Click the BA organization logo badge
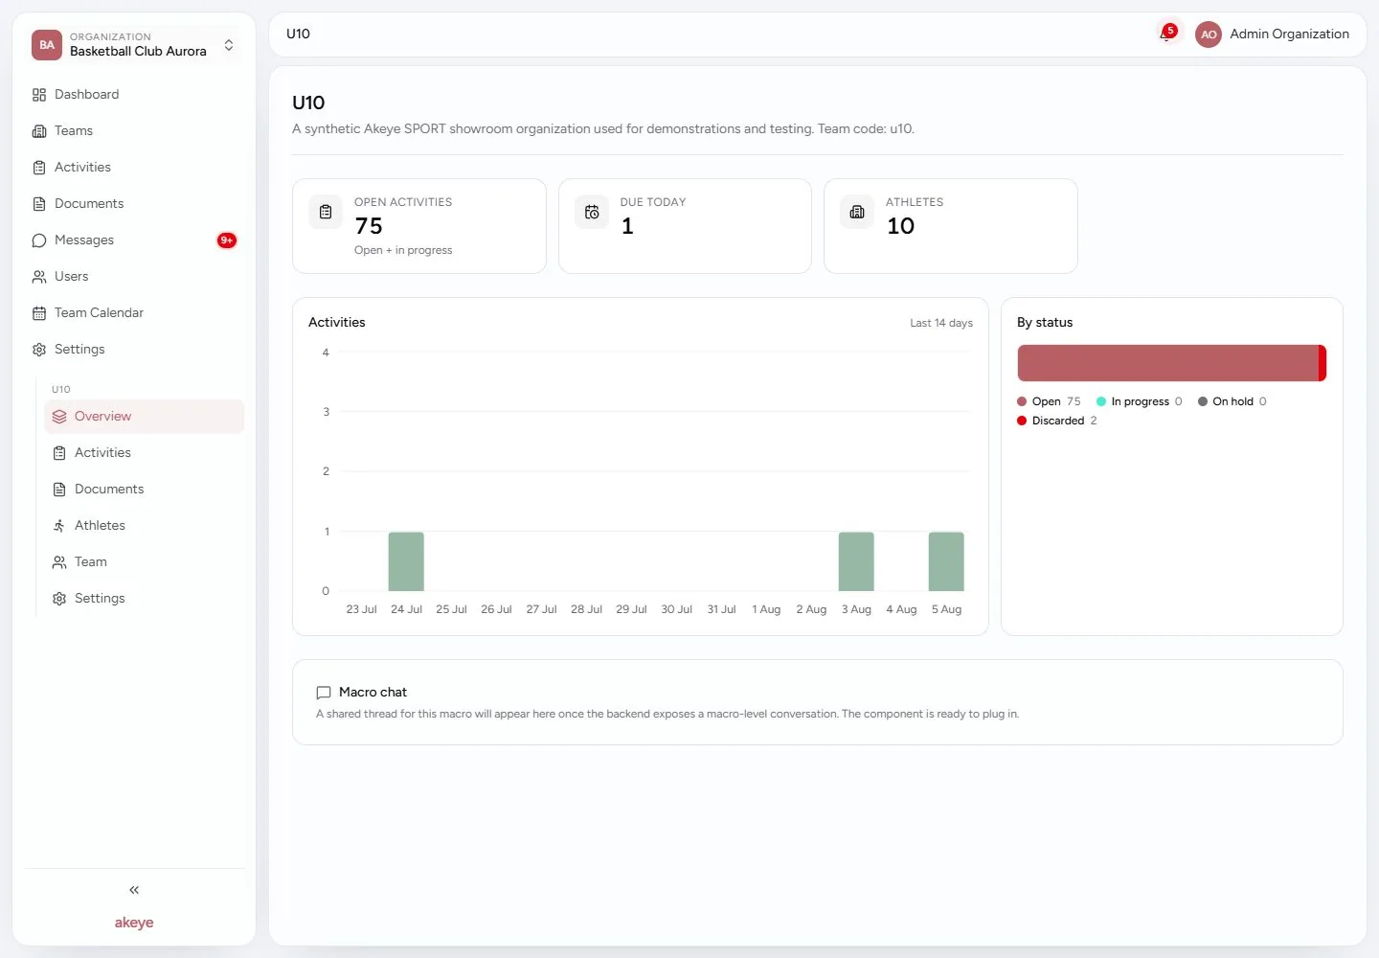Screen dimensions: 1379x958 tap(47, 45)
